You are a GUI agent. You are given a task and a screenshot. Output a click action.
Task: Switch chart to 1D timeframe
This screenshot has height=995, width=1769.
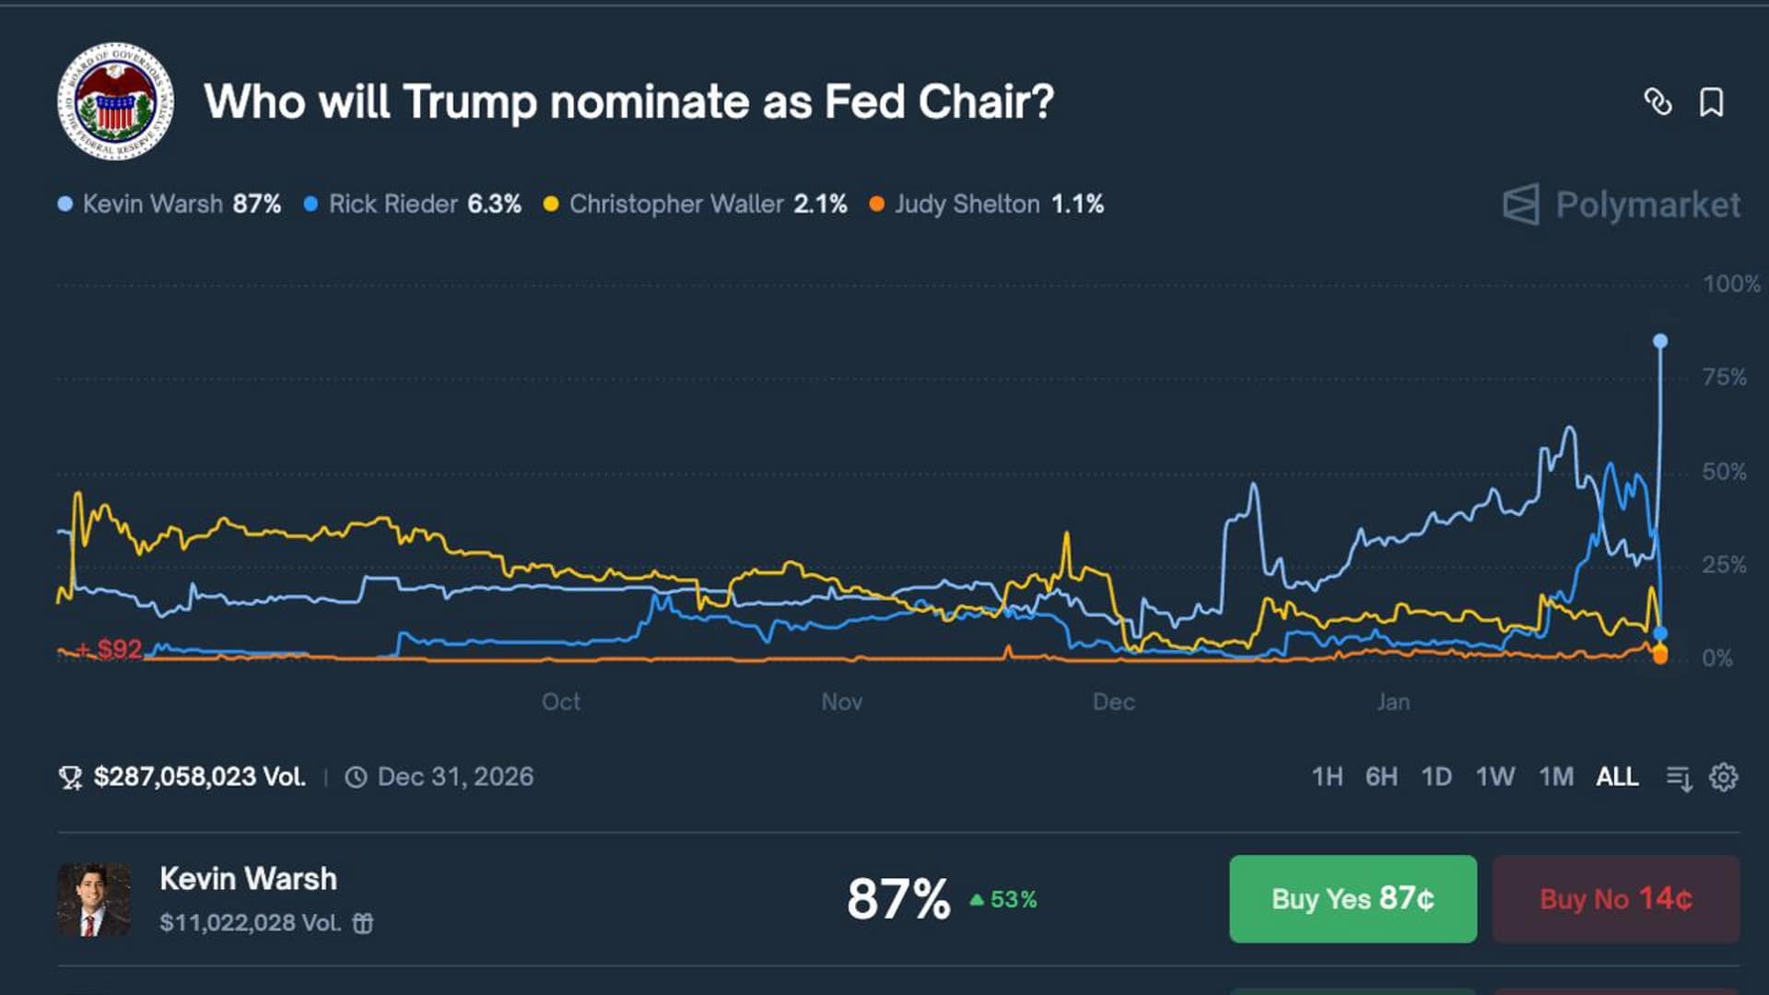click(x=1436, y=777)
